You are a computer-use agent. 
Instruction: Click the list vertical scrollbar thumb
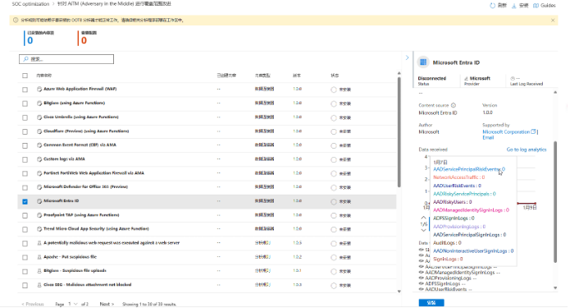tap(399, 132)
